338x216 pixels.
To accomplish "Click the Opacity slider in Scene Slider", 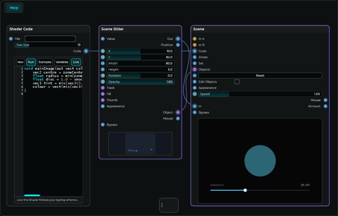I will pos(140,82).
